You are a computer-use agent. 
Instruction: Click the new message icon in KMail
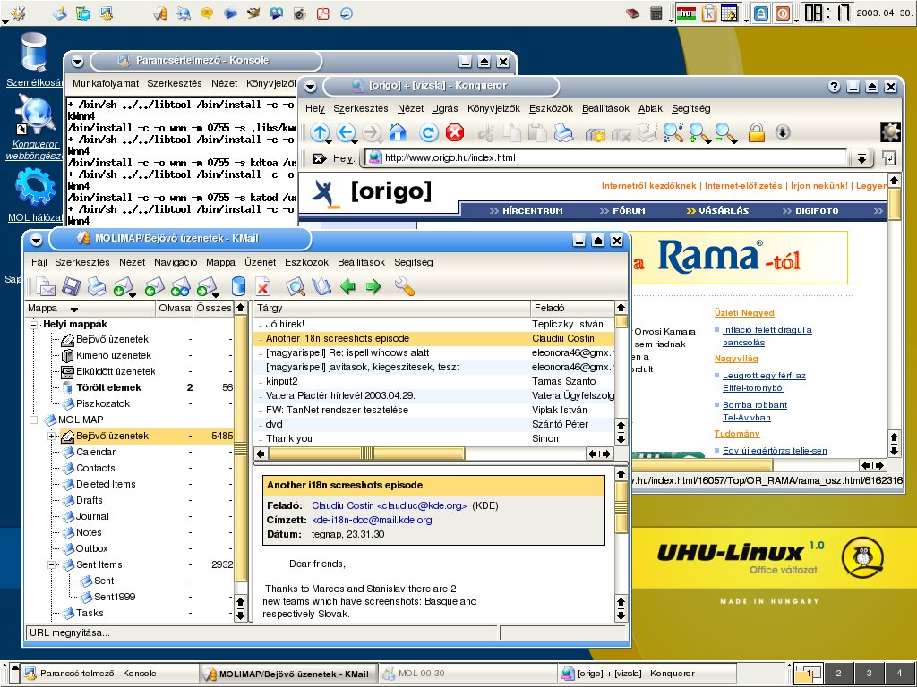pyautogui.click(x=44, y=287)
